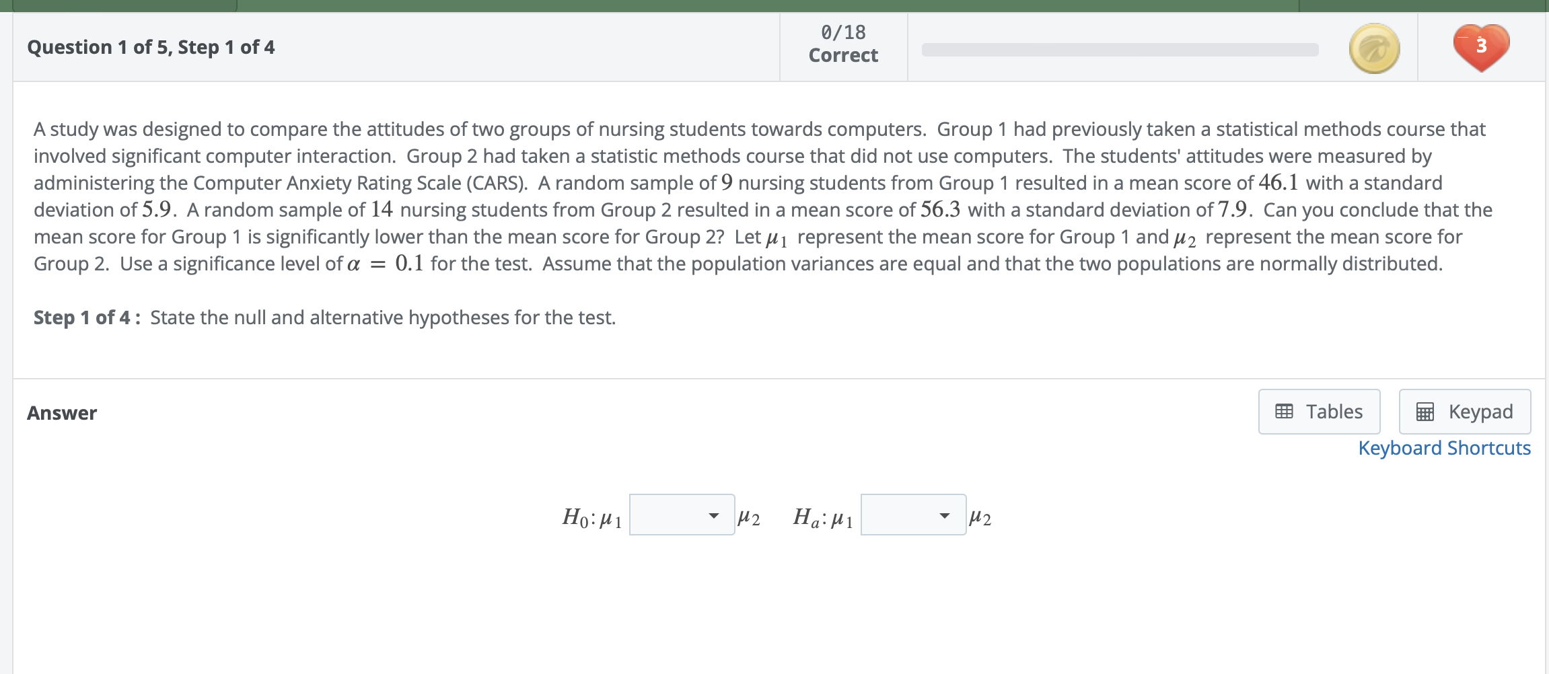Click the calculator icon in Keypad button
1549x674 pixels.
point(1425,412)
